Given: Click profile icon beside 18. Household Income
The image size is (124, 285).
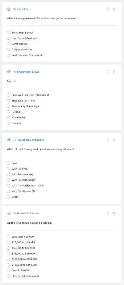Looking at the screenshot, I should click(x=9, y=213).
